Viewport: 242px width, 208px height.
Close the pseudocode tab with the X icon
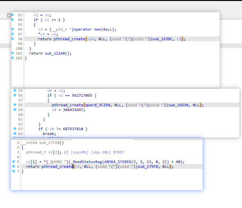pyautogui.click(x=9, y=15)
